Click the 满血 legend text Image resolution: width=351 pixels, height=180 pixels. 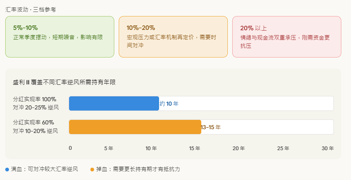[x=44, y=170]
